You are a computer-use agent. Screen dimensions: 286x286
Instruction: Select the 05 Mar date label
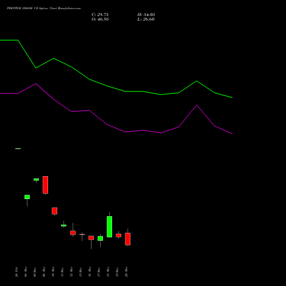(x=35, y=272)
